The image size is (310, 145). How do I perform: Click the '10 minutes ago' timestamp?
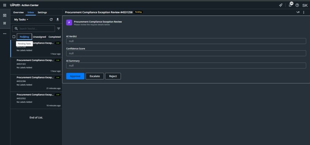[x=53, y=106]
